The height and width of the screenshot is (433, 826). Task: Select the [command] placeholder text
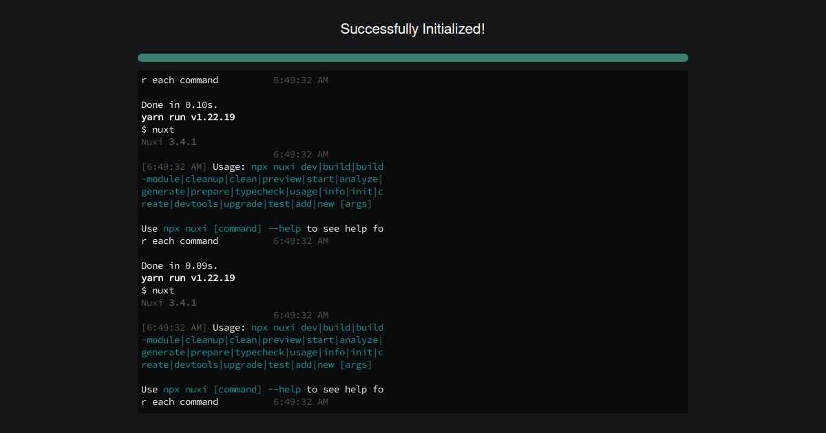coord(237,228)
